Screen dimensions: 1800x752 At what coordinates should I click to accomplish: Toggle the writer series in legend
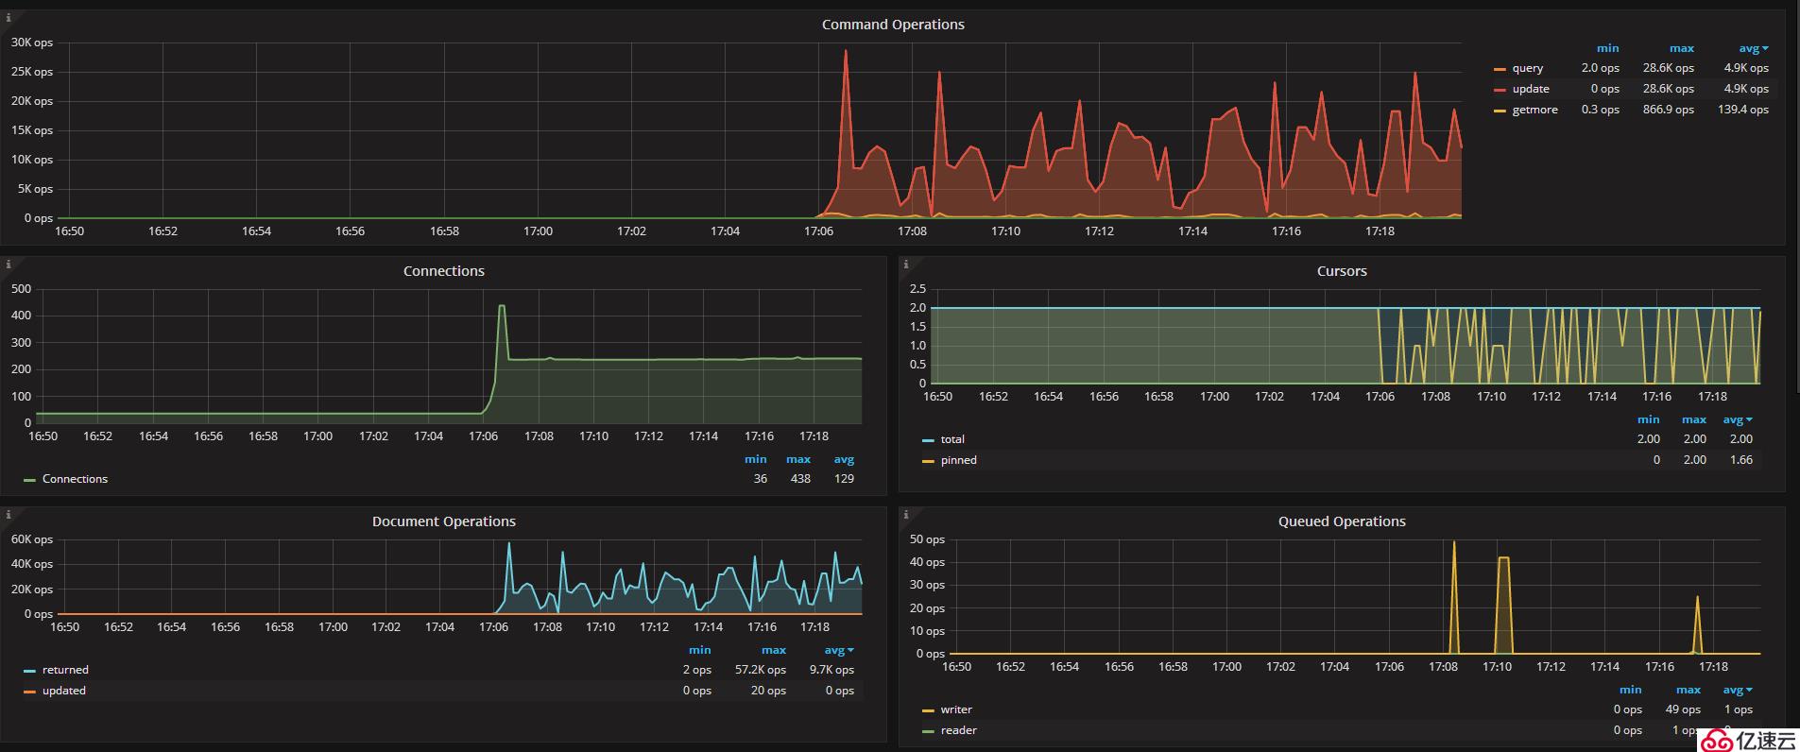click(956, 709)
